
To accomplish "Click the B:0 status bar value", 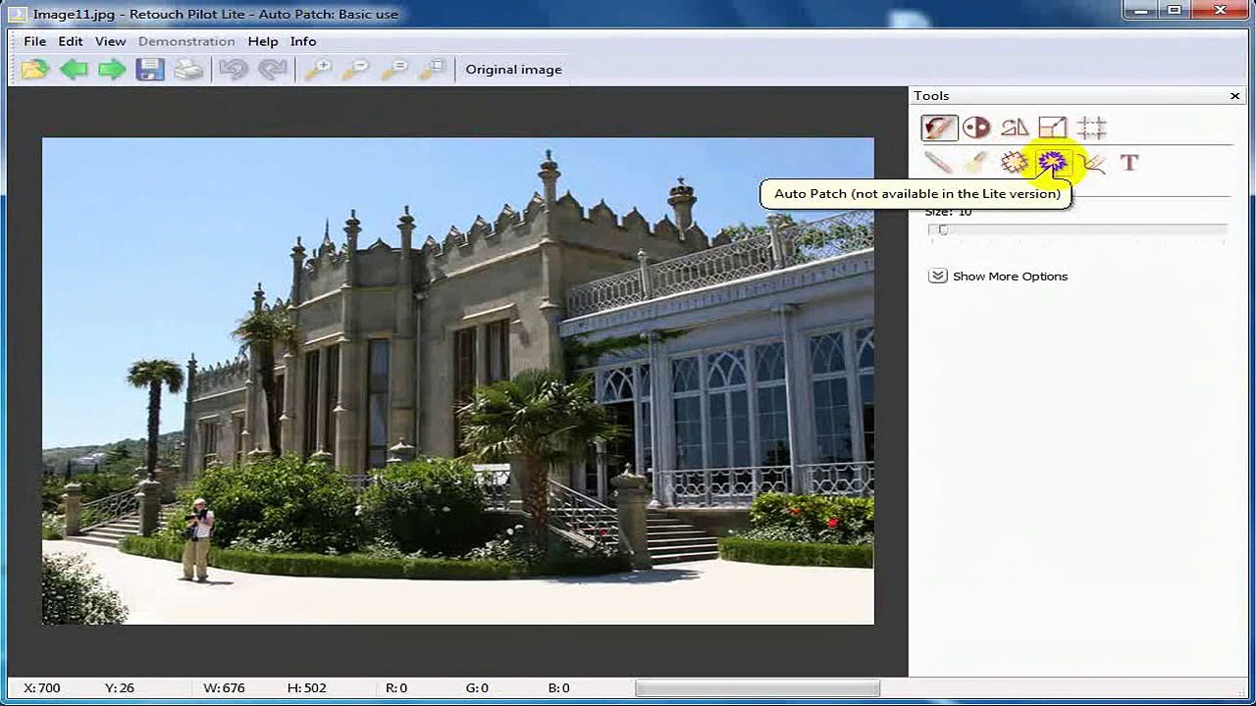I will click(558, 688).
